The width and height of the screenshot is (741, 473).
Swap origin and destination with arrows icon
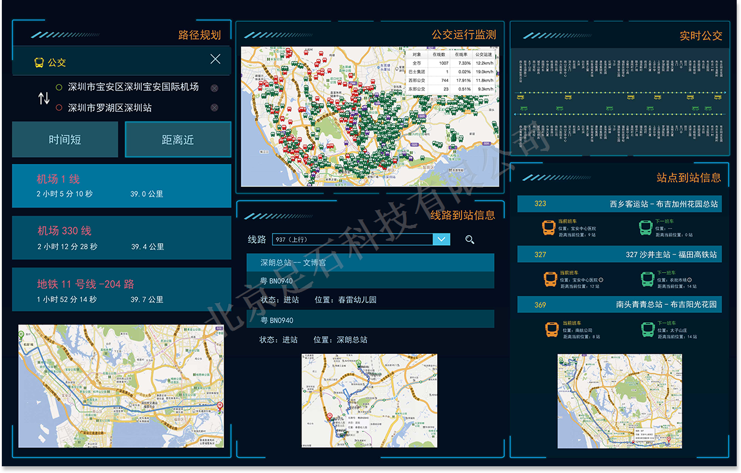(44, 98)
